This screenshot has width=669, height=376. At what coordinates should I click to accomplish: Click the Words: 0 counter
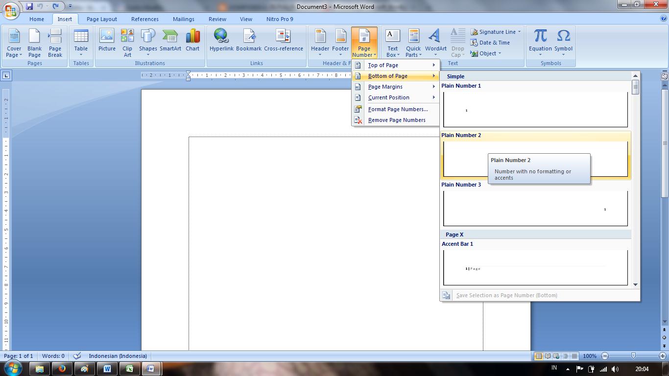pos(53,356)
